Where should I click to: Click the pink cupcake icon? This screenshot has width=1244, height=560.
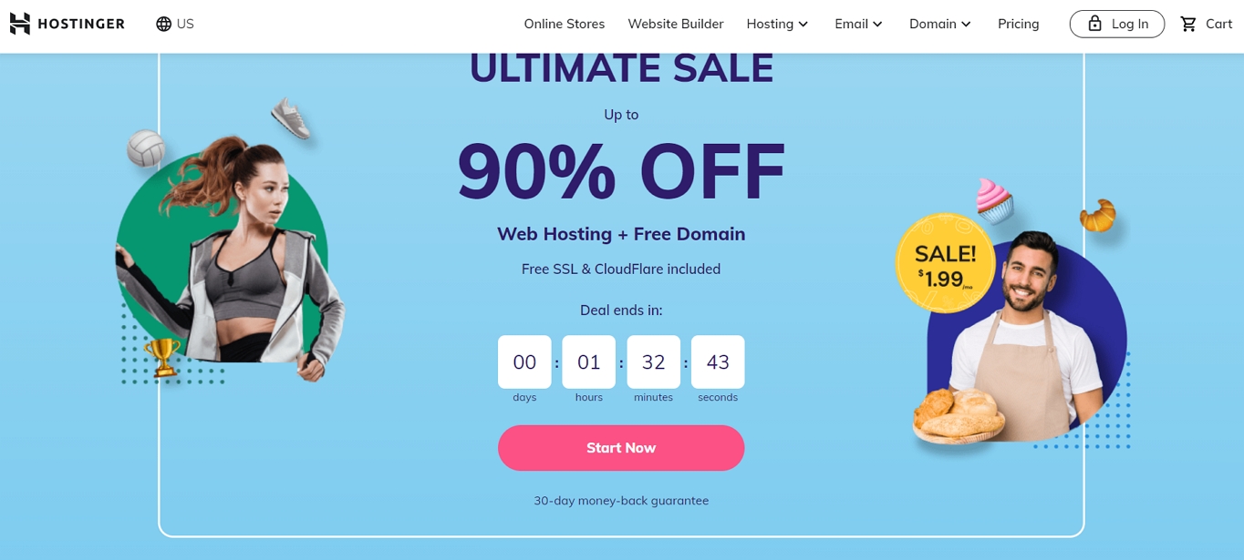coord(994,199)
